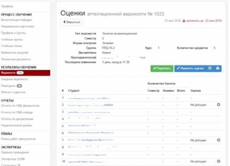This screenshot has width=230, height=166.
Task: Open Экспертиза ЭУМК in the sidebar
Action: [x=13, y=159]
